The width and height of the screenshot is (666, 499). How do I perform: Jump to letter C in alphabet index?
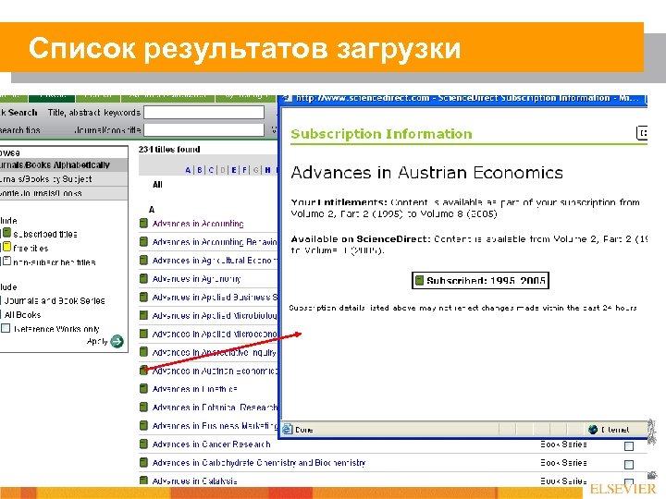tap(211, 170)
